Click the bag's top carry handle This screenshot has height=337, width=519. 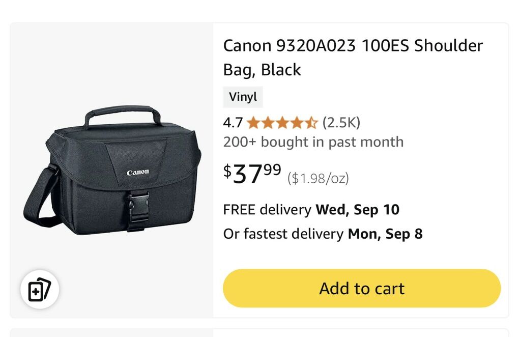(x=122, y=113)
